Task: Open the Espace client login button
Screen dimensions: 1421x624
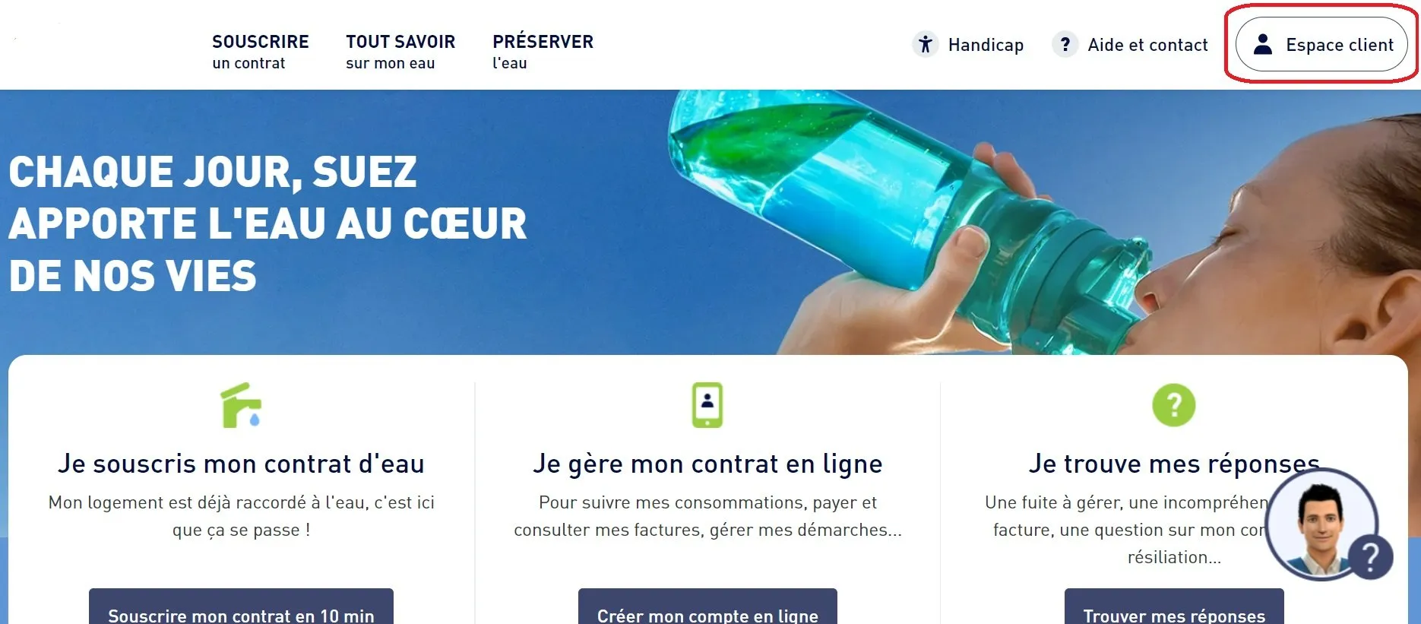Action: pos(1321,44)
